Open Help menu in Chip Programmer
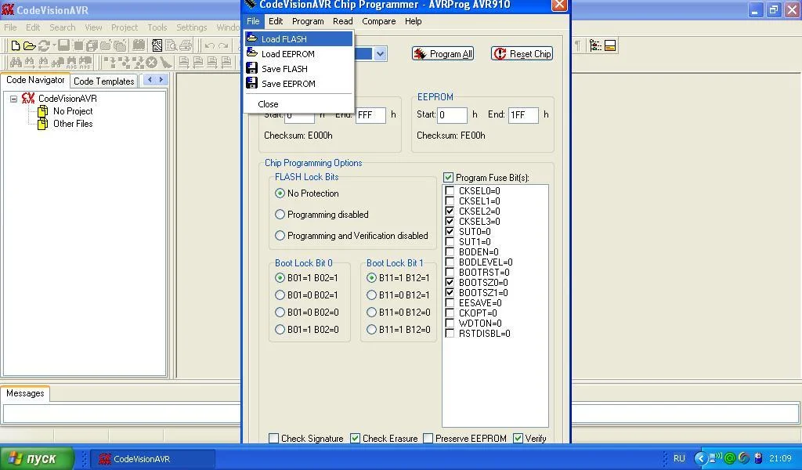The width and height of the screenshot is (802, 470). (414, 21)
